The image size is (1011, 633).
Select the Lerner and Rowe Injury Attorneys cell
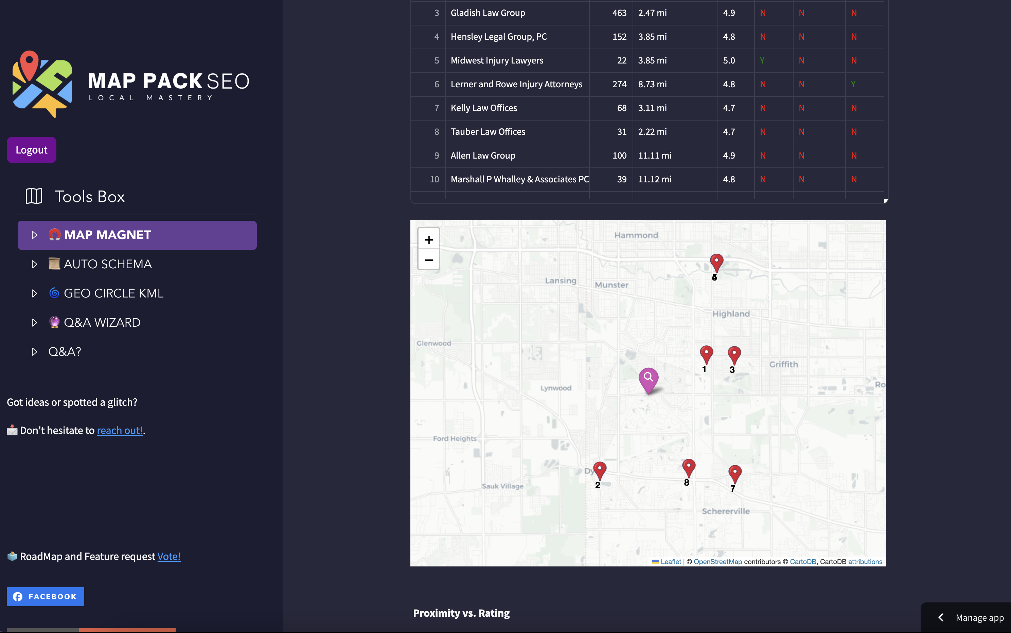tap(517, 84)
